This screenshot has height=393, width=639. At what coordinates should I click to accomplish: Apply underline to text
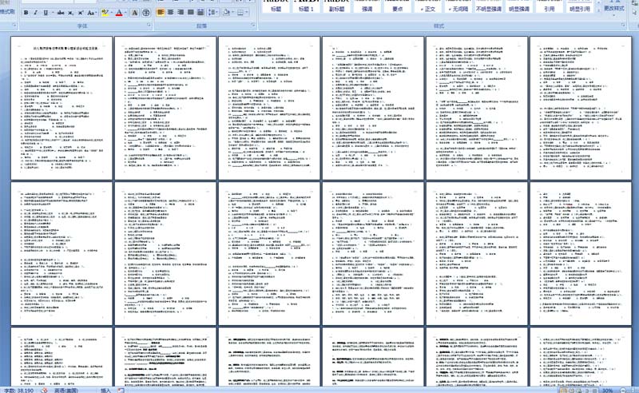(x=46, y=13)
